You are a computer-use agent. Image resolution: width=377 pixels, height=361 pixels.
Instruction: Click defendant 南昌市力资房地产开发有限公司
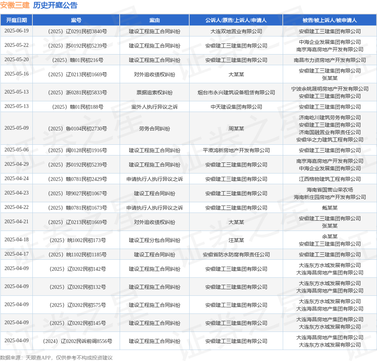click(x=330, y=60)
